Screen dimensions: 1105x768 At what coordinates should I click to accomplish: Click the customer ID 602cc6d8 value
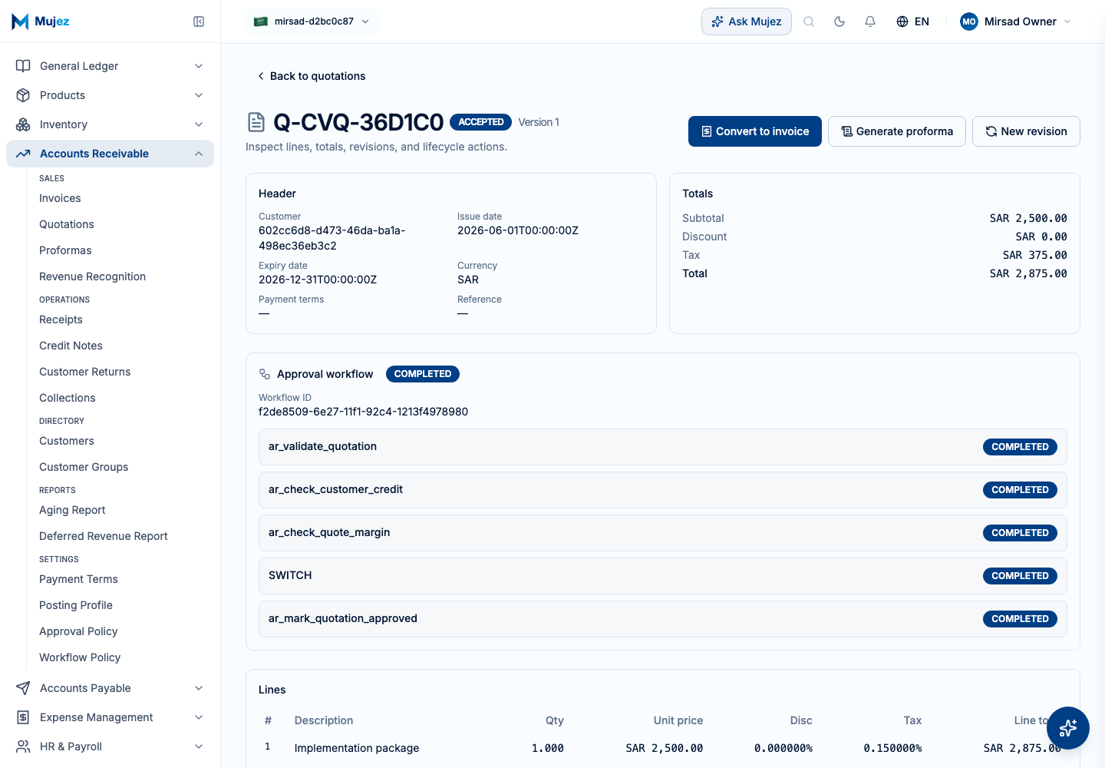pos(332,238)
